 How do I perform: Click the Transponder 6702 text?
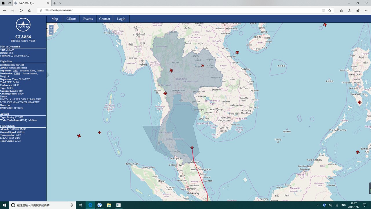click(10, 135)
